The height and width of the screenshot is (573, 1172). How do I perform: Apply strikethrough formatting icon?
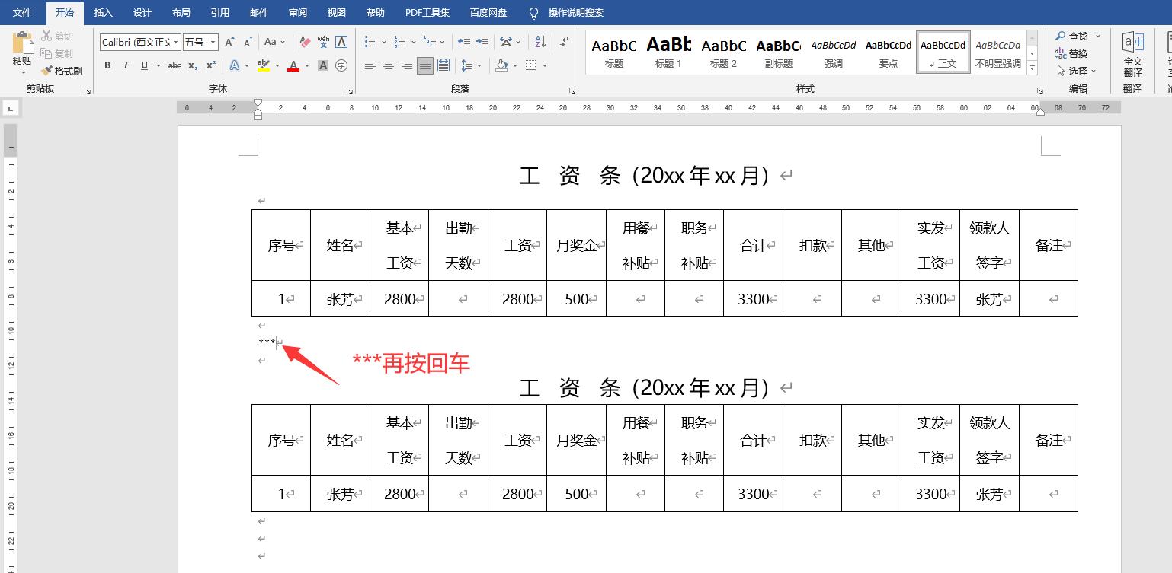click(x=175, y=65)
